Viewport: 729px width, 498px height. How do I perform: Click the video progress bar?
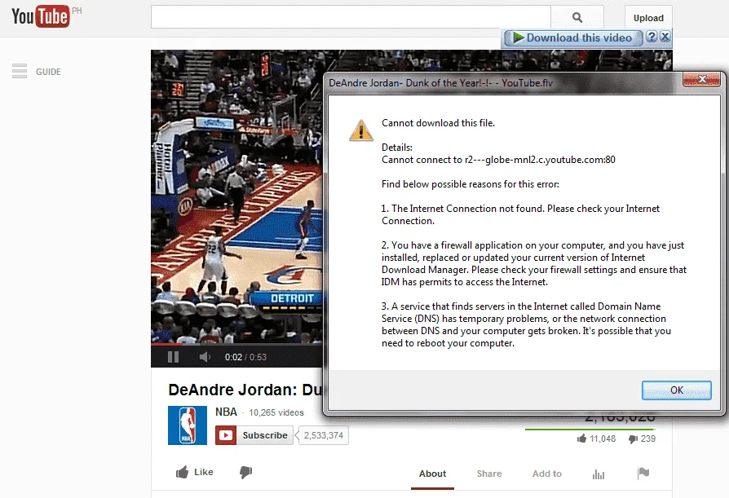tap(236, 345)
